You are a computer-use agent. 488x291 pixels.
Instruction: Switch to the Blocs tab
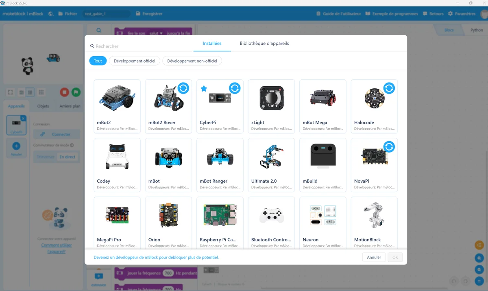[x=449, y=30]
